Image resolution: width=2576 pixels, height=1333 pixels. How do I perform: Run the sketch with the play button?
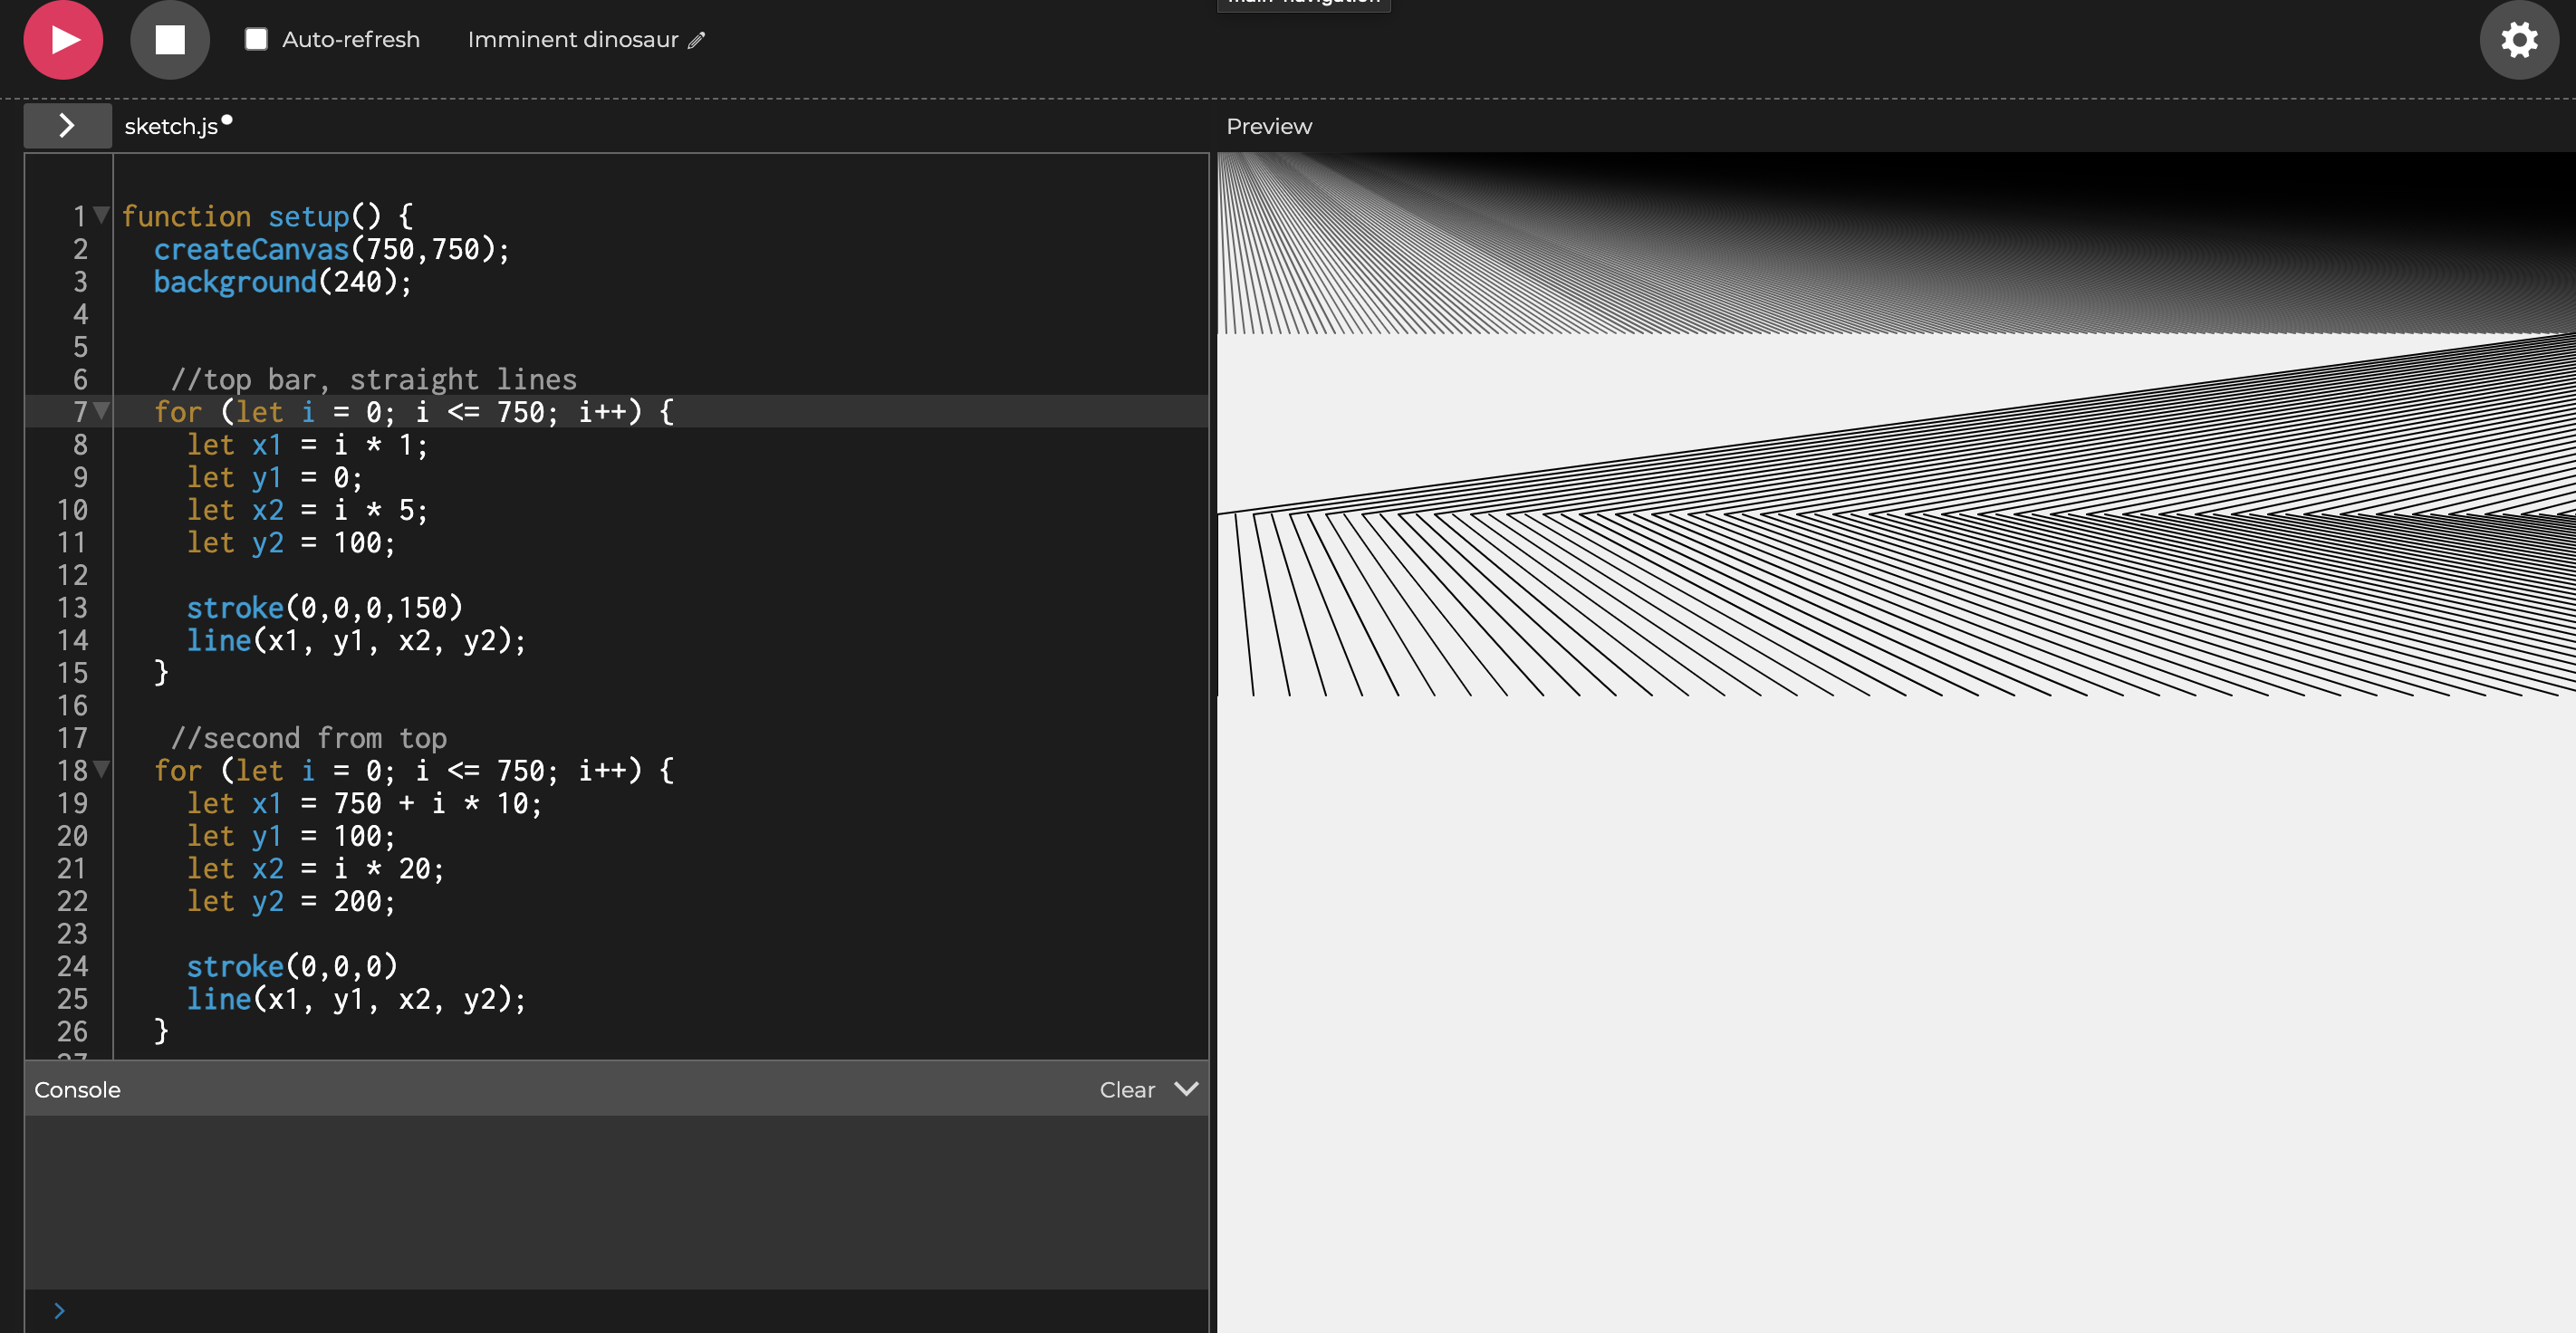tap(63, 40)
